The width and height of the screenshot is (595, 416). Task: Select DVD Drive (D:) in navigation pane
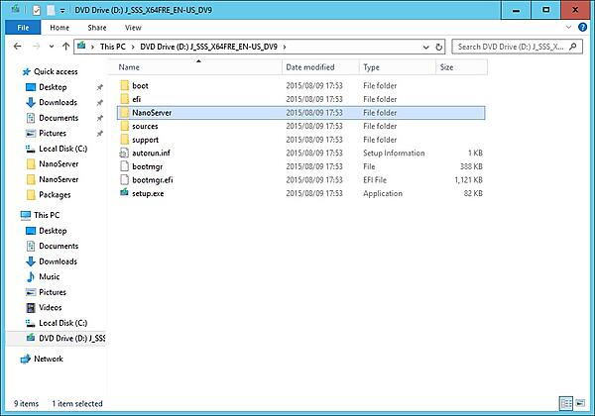[57, 338]
